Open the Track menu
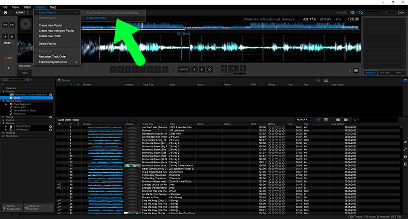The image size is (408, 219). pyautogui.click(x=27, y=7)
